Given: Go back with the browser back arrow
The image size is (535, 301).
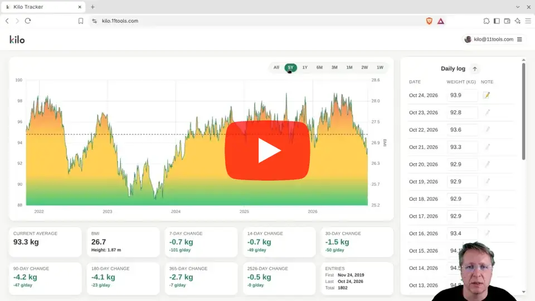Looking at the screenshot, I should click(x=7, y=21).
